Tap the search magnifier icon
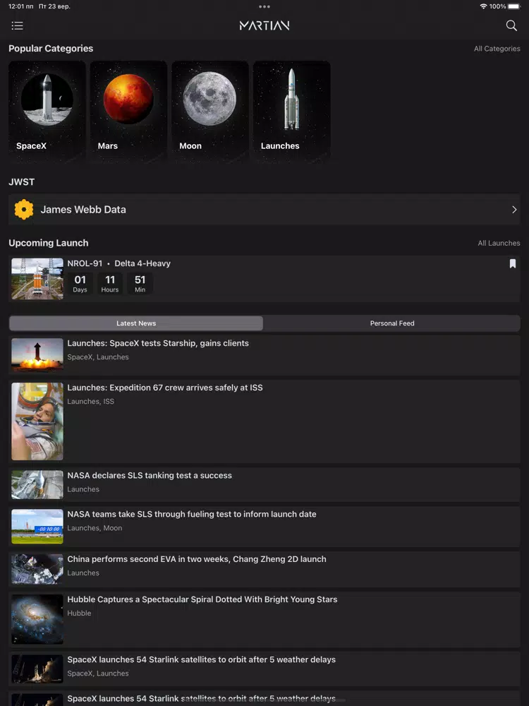 (511, 25)
